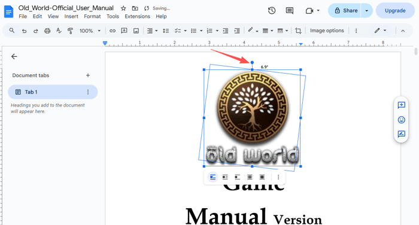
Task: Select In front of text image option
Action: (262, 177)
